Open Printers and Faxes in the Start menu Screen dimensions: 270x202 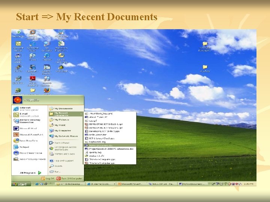(x=66, y=154)
